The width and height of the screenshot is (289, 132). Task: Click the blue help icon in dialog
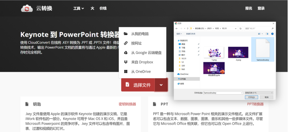(272, 34)
